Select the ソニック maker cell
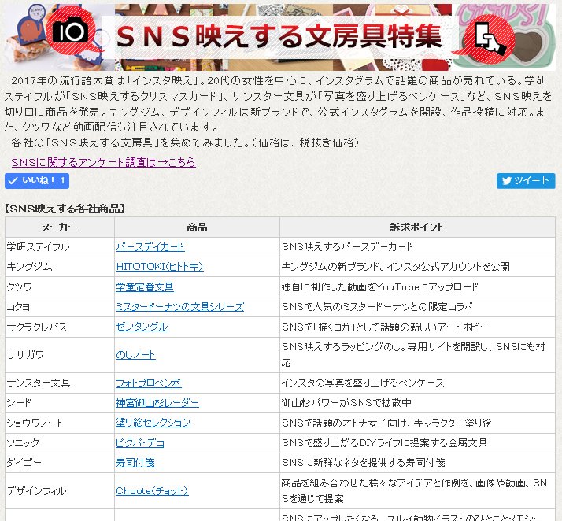This screenshot has height=521, width=562. coord(60,443)
